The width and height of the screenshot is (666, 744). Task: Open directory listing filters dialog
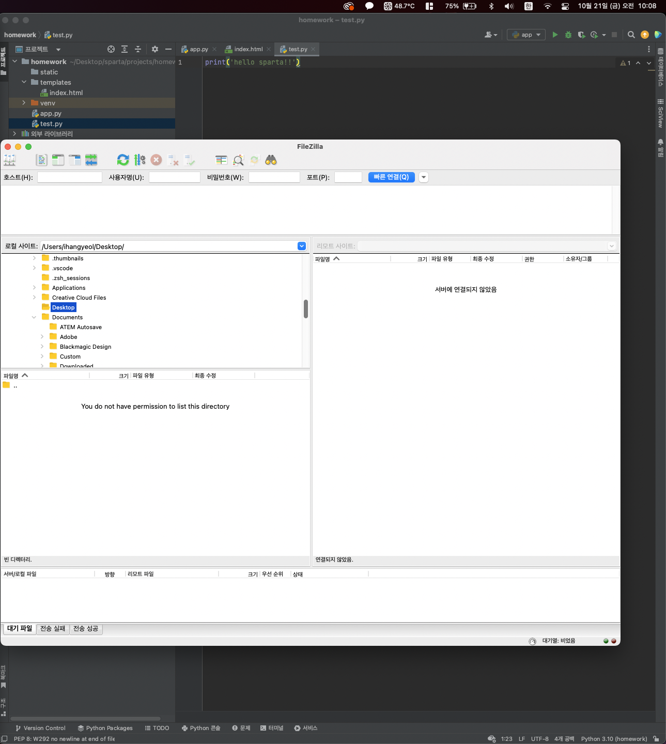click(x=221, y=160)
